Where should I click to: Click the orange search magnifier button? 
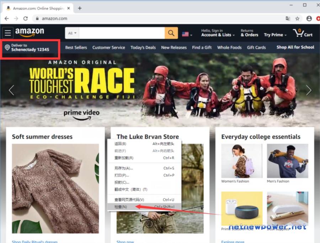tap(171, 33)
